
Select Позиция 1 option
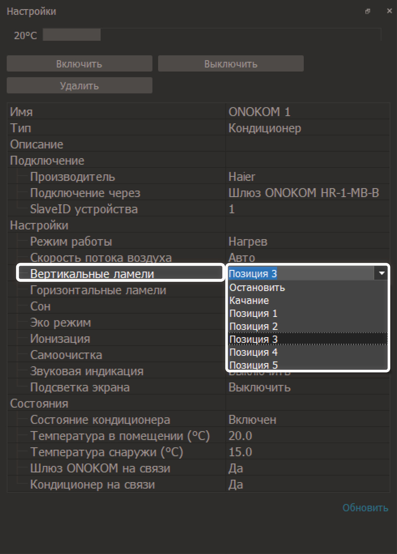coord(253,314)
